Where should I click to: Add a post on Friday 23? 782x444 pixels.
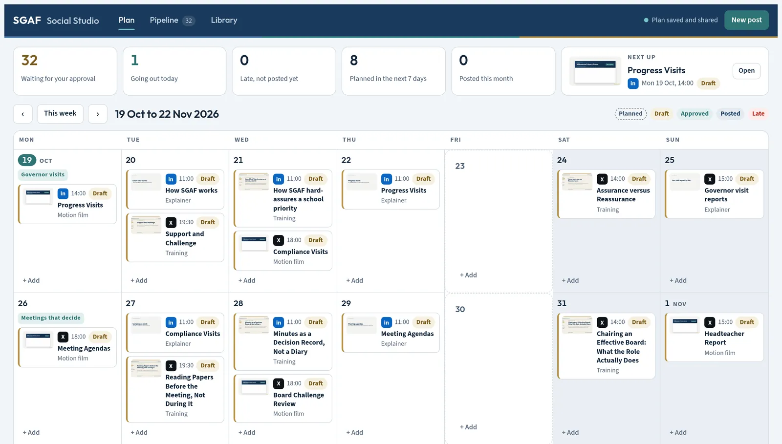click(x=468, y=275)
